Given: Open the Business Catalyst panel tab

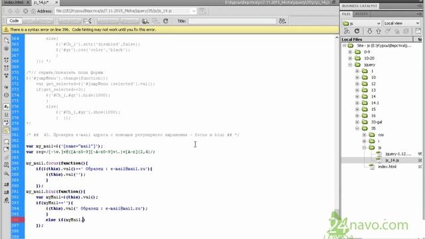Looking at the screenshot, I should coord(359,6).
